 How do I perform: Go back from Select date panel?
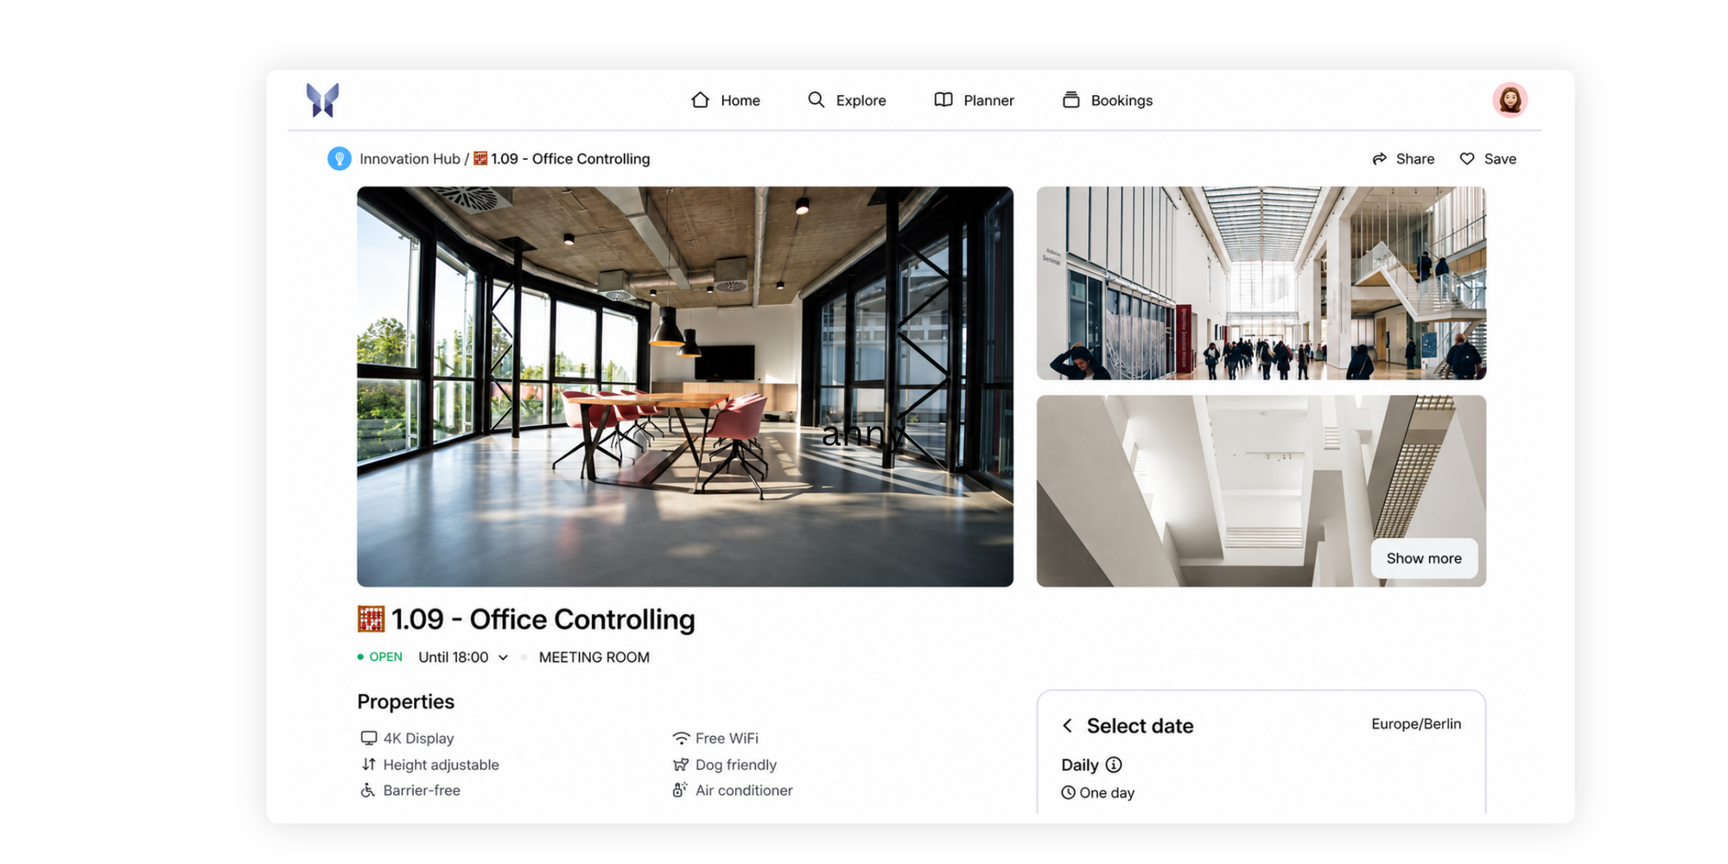(1068, 726)
